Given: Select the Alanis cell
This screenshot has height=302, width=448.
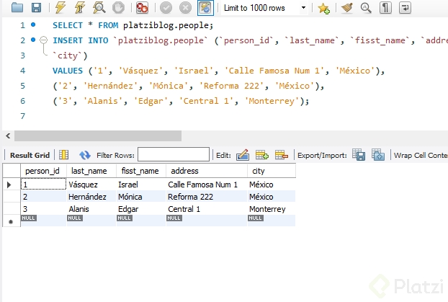Looking at the screenshot, I should 91,209.
